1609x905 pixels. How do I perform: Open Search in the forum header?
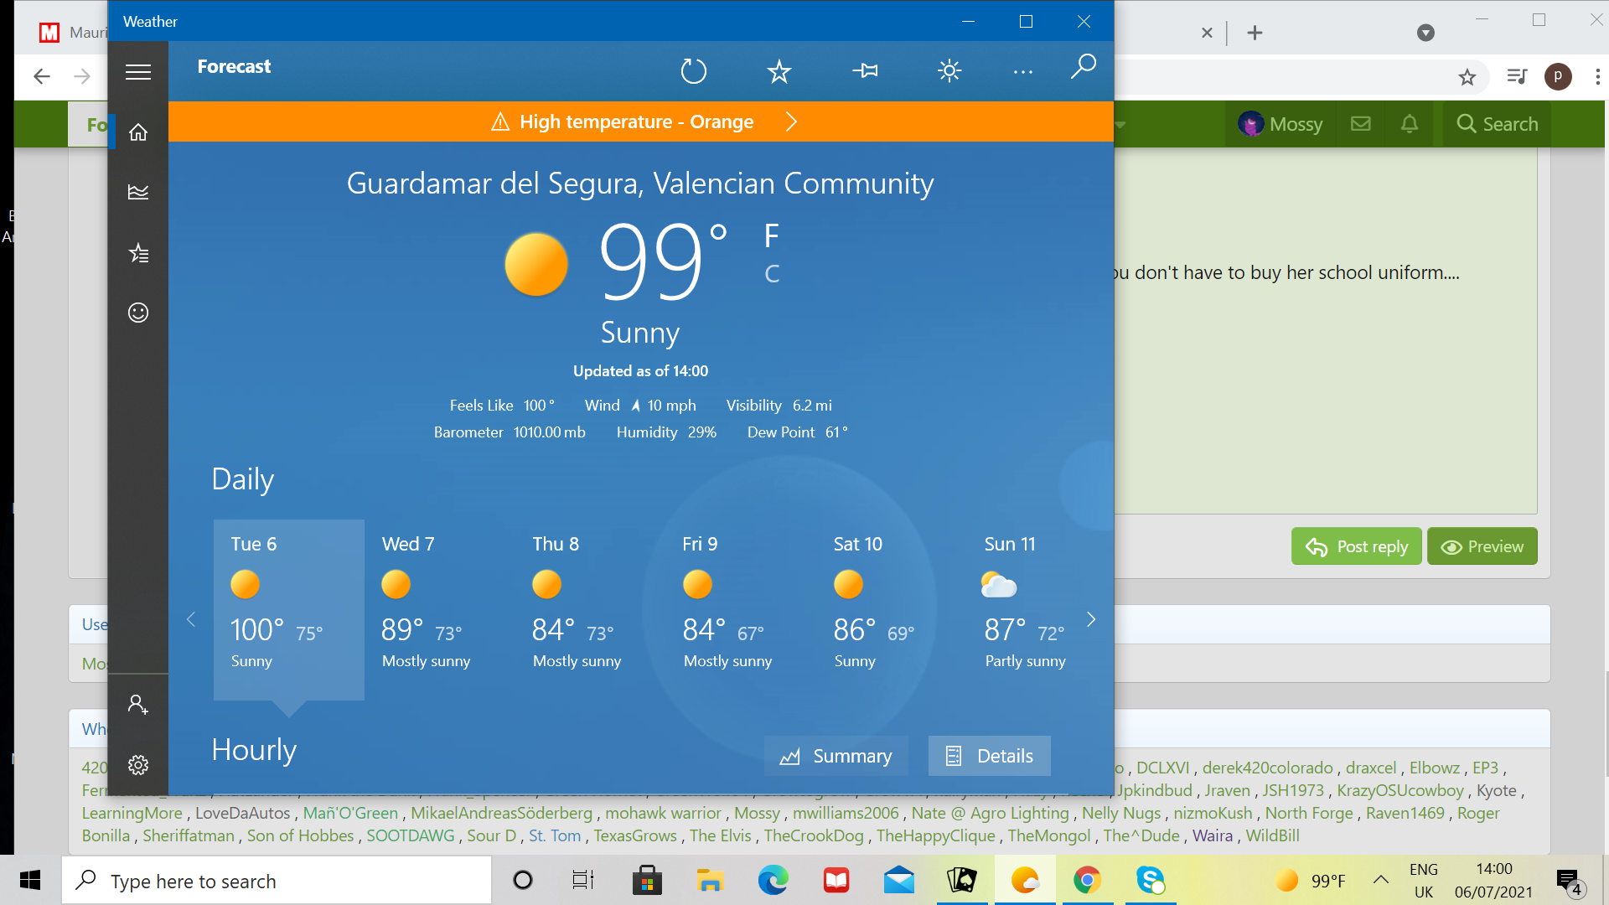click(1497, 124)
